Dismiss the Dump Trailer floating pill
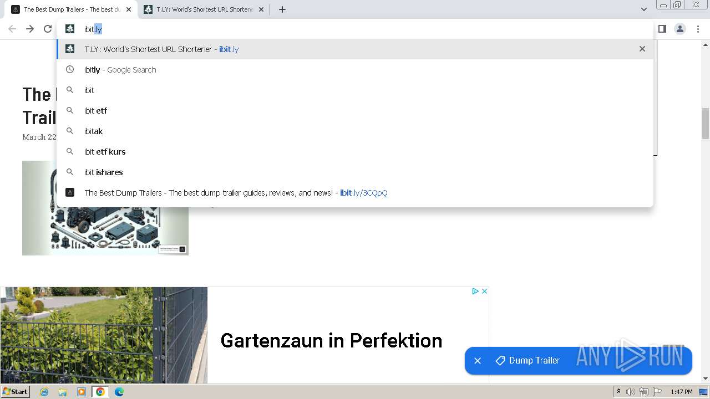 [x=478, y=361]
